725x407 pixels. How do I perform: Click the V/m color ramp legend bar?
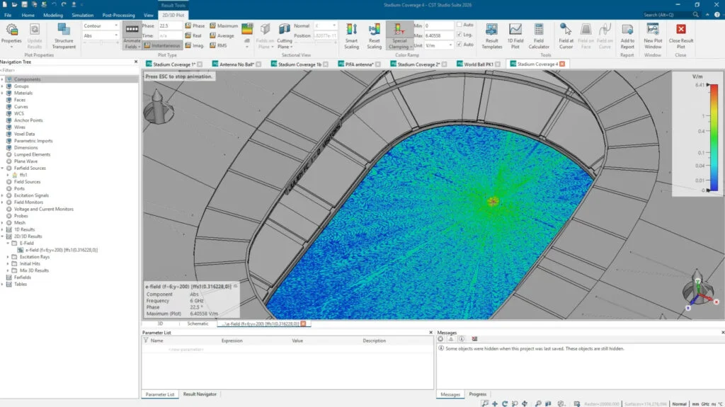tap(714, 137)
